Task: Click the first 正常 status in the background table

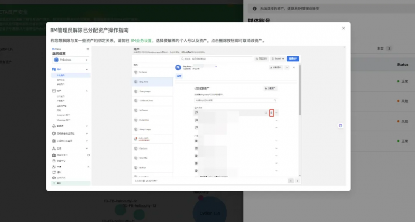Action: click(403, 81)
